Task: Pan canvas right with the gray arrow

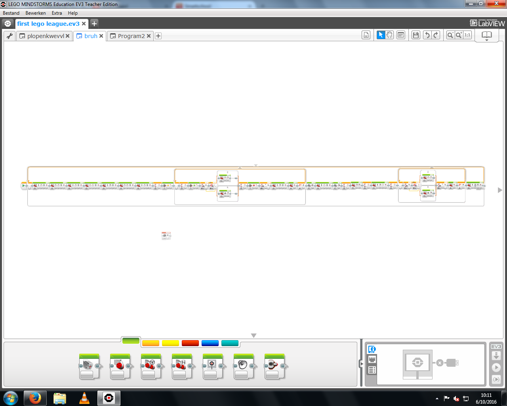Action: coord(500,190)
